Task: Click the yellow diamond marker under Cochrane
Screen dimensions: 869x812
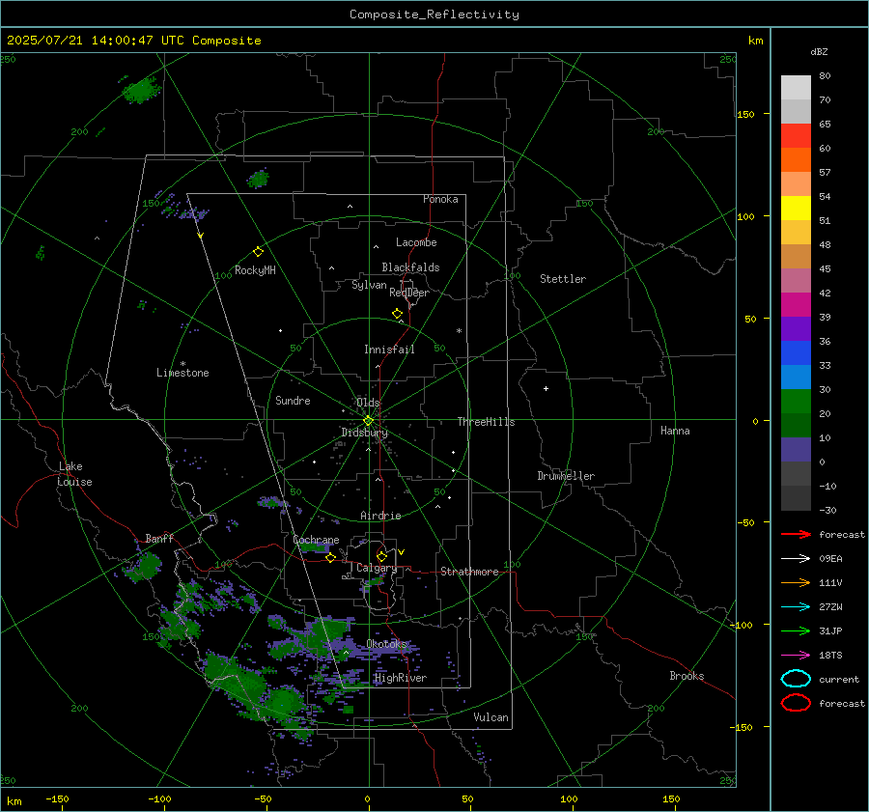Action: [x=330, y=558]
